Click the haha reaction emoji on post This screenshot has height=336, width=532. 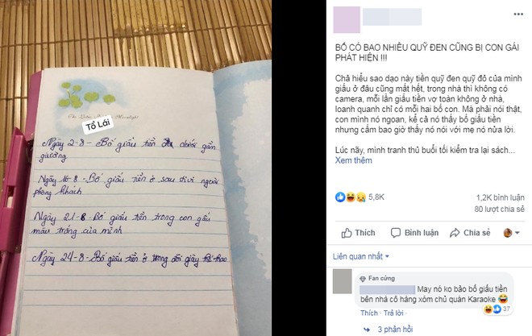pyautogui.click(x=351, y=197)
